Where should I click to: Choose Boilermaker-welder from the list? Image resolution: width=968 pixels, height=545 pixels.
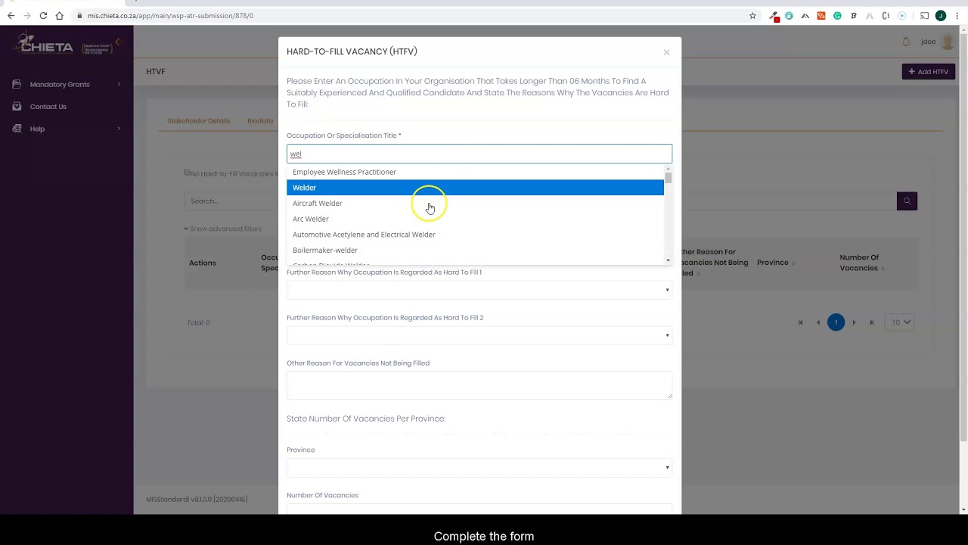[x=325, y=250]
